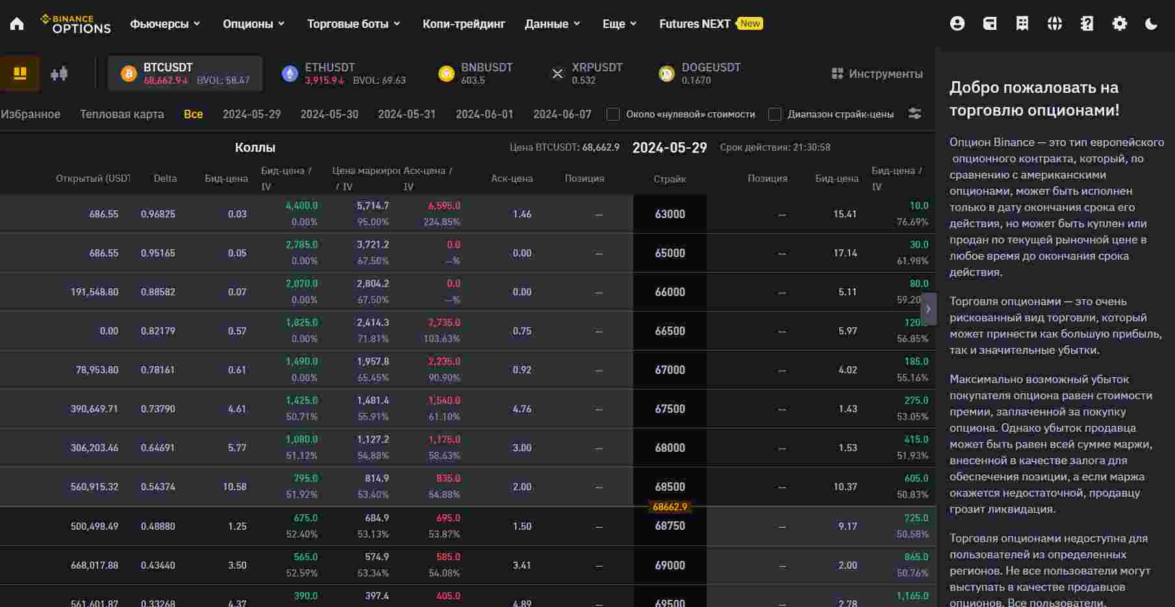Enable Диапазон страйк-цены checkbox
1175x607 pixels.
point(775,114)
